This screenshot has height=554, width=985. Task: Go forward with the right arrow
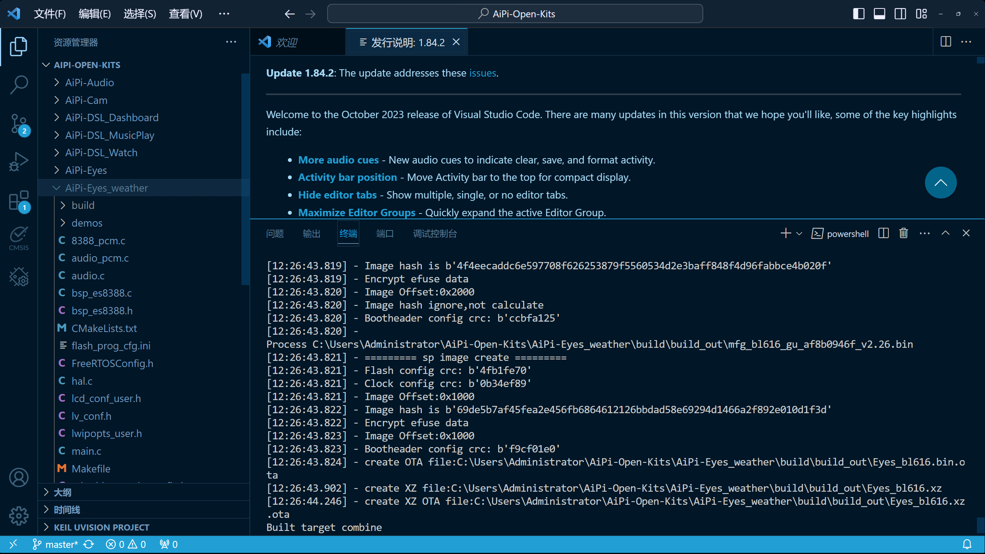pyautogui.click(x=310, y=14)
